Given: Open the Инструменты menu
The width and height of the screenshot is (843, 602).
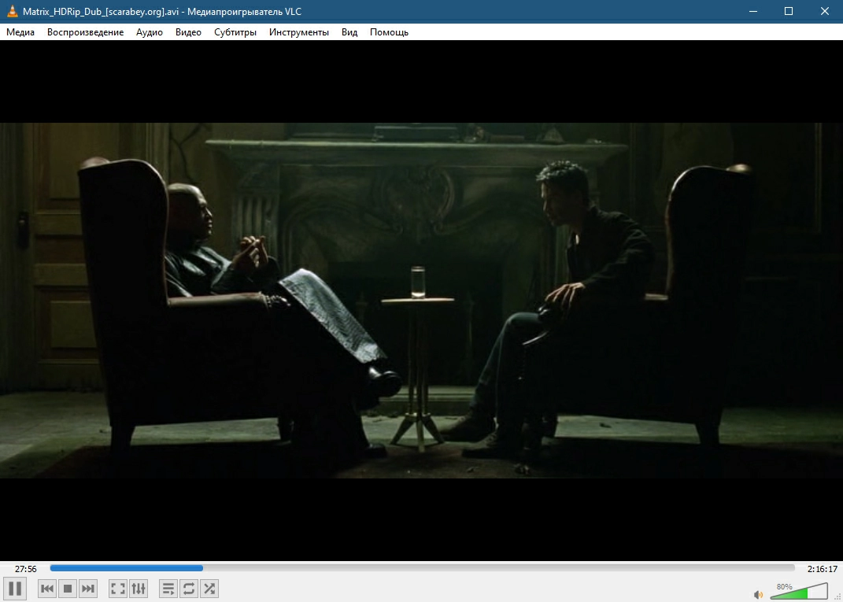Looking at the screenshot, I should pyautogui.click(x=299, y=32).
